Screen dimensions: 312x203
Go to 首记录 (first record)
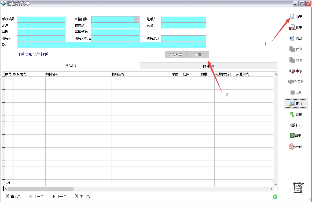(13, 196)
